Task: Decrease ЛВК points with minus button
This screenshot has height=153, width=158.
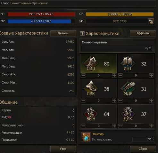Action: coord(83,101)
